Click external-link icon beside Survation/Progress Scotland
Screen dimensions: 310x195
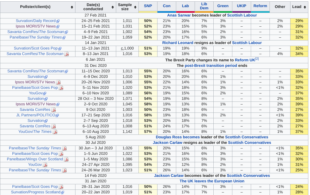63,193
